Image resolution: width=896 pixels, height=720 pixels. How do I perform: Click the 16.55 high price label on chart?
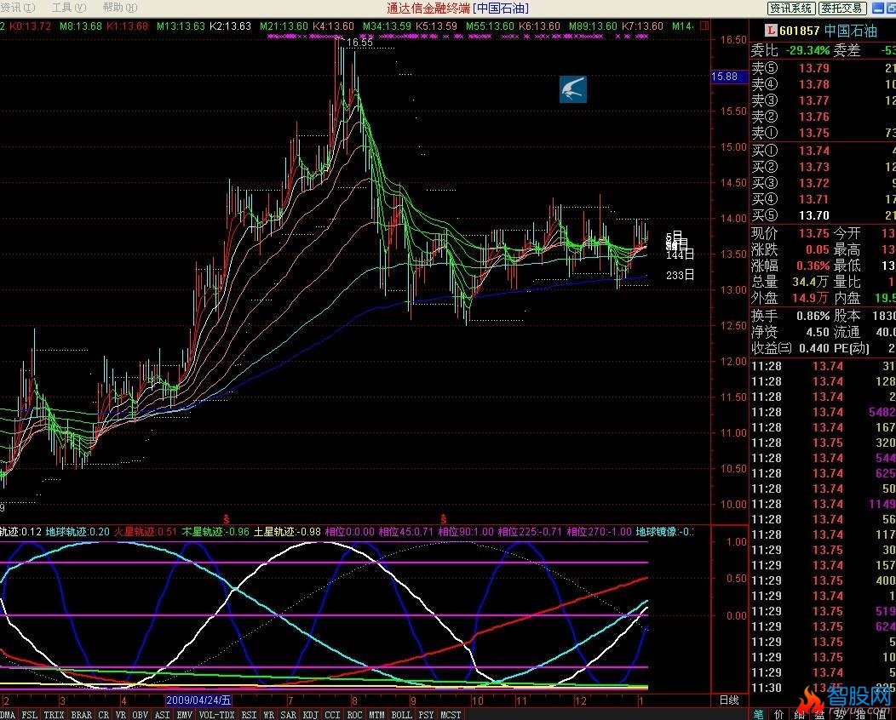[x=359, y=43]
